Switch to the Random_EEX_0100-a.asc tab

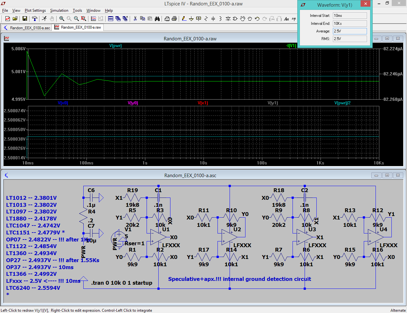[x=27, y=28]
